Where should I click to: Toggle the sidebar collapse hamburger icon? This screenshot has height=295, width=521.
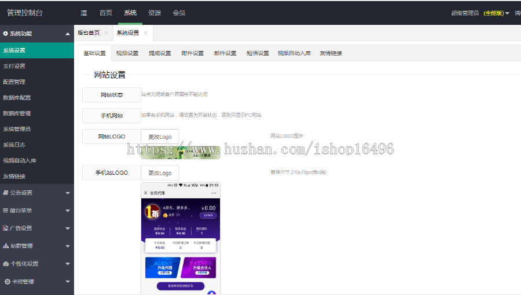tap(84, 13)
